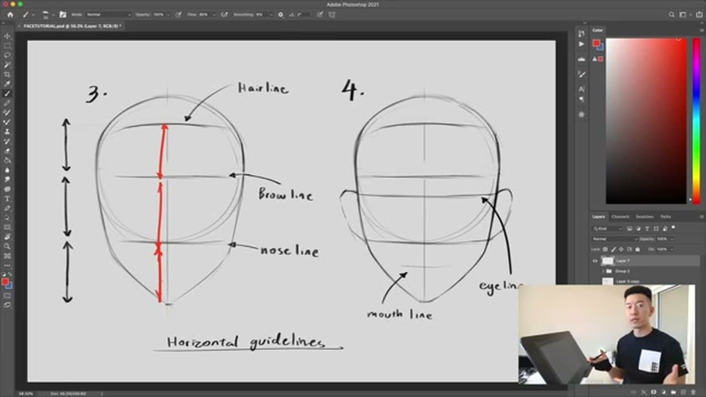Select the Eraser tool
The height and width of the screenshot is (397, 706).
tap(7, 151)
